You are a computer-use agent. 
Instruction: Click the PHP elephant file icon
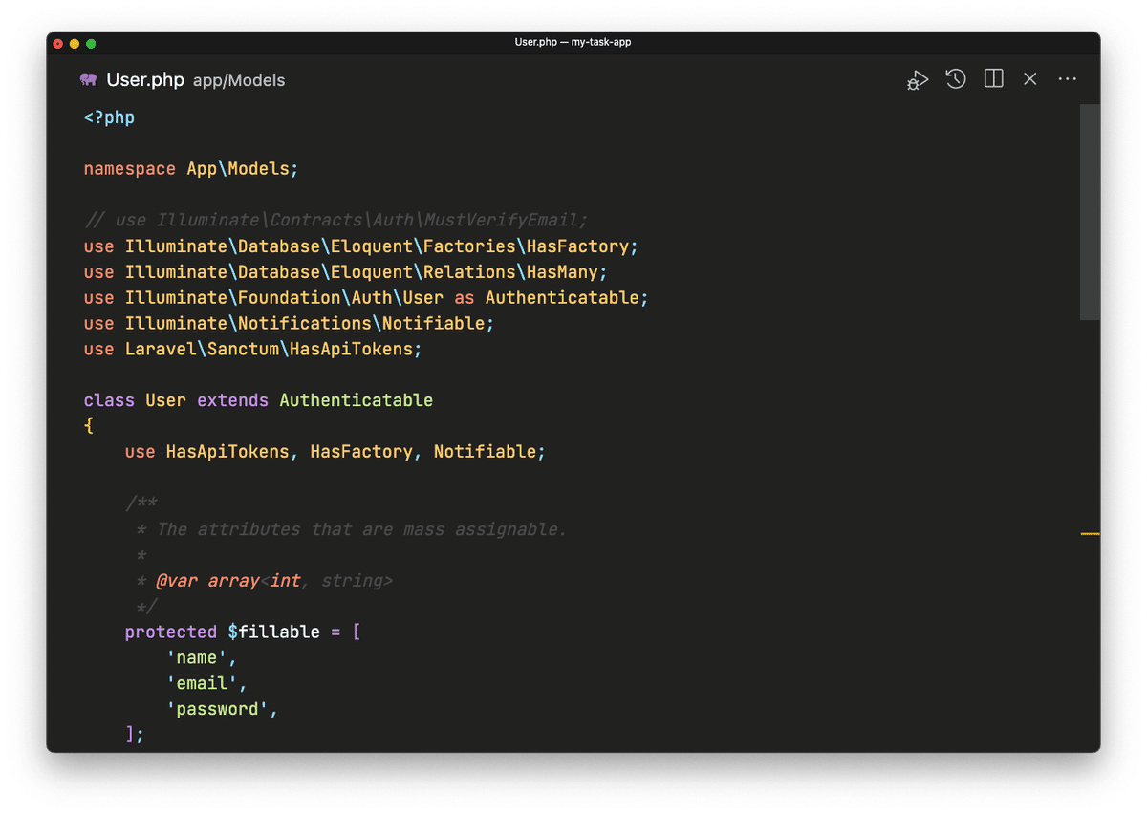tap(89, 80)
